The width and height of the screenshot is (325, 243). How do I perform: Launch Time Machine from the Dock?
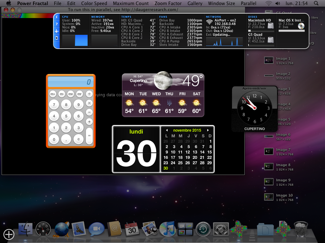click(203, 229)
